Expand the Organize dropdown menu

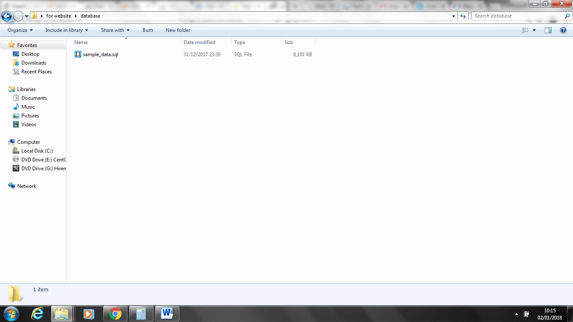[20, 30]
